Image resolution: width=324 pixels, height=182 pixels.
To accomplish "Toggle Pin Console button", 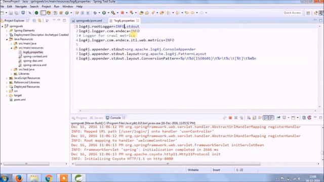I will click(278, 118).
